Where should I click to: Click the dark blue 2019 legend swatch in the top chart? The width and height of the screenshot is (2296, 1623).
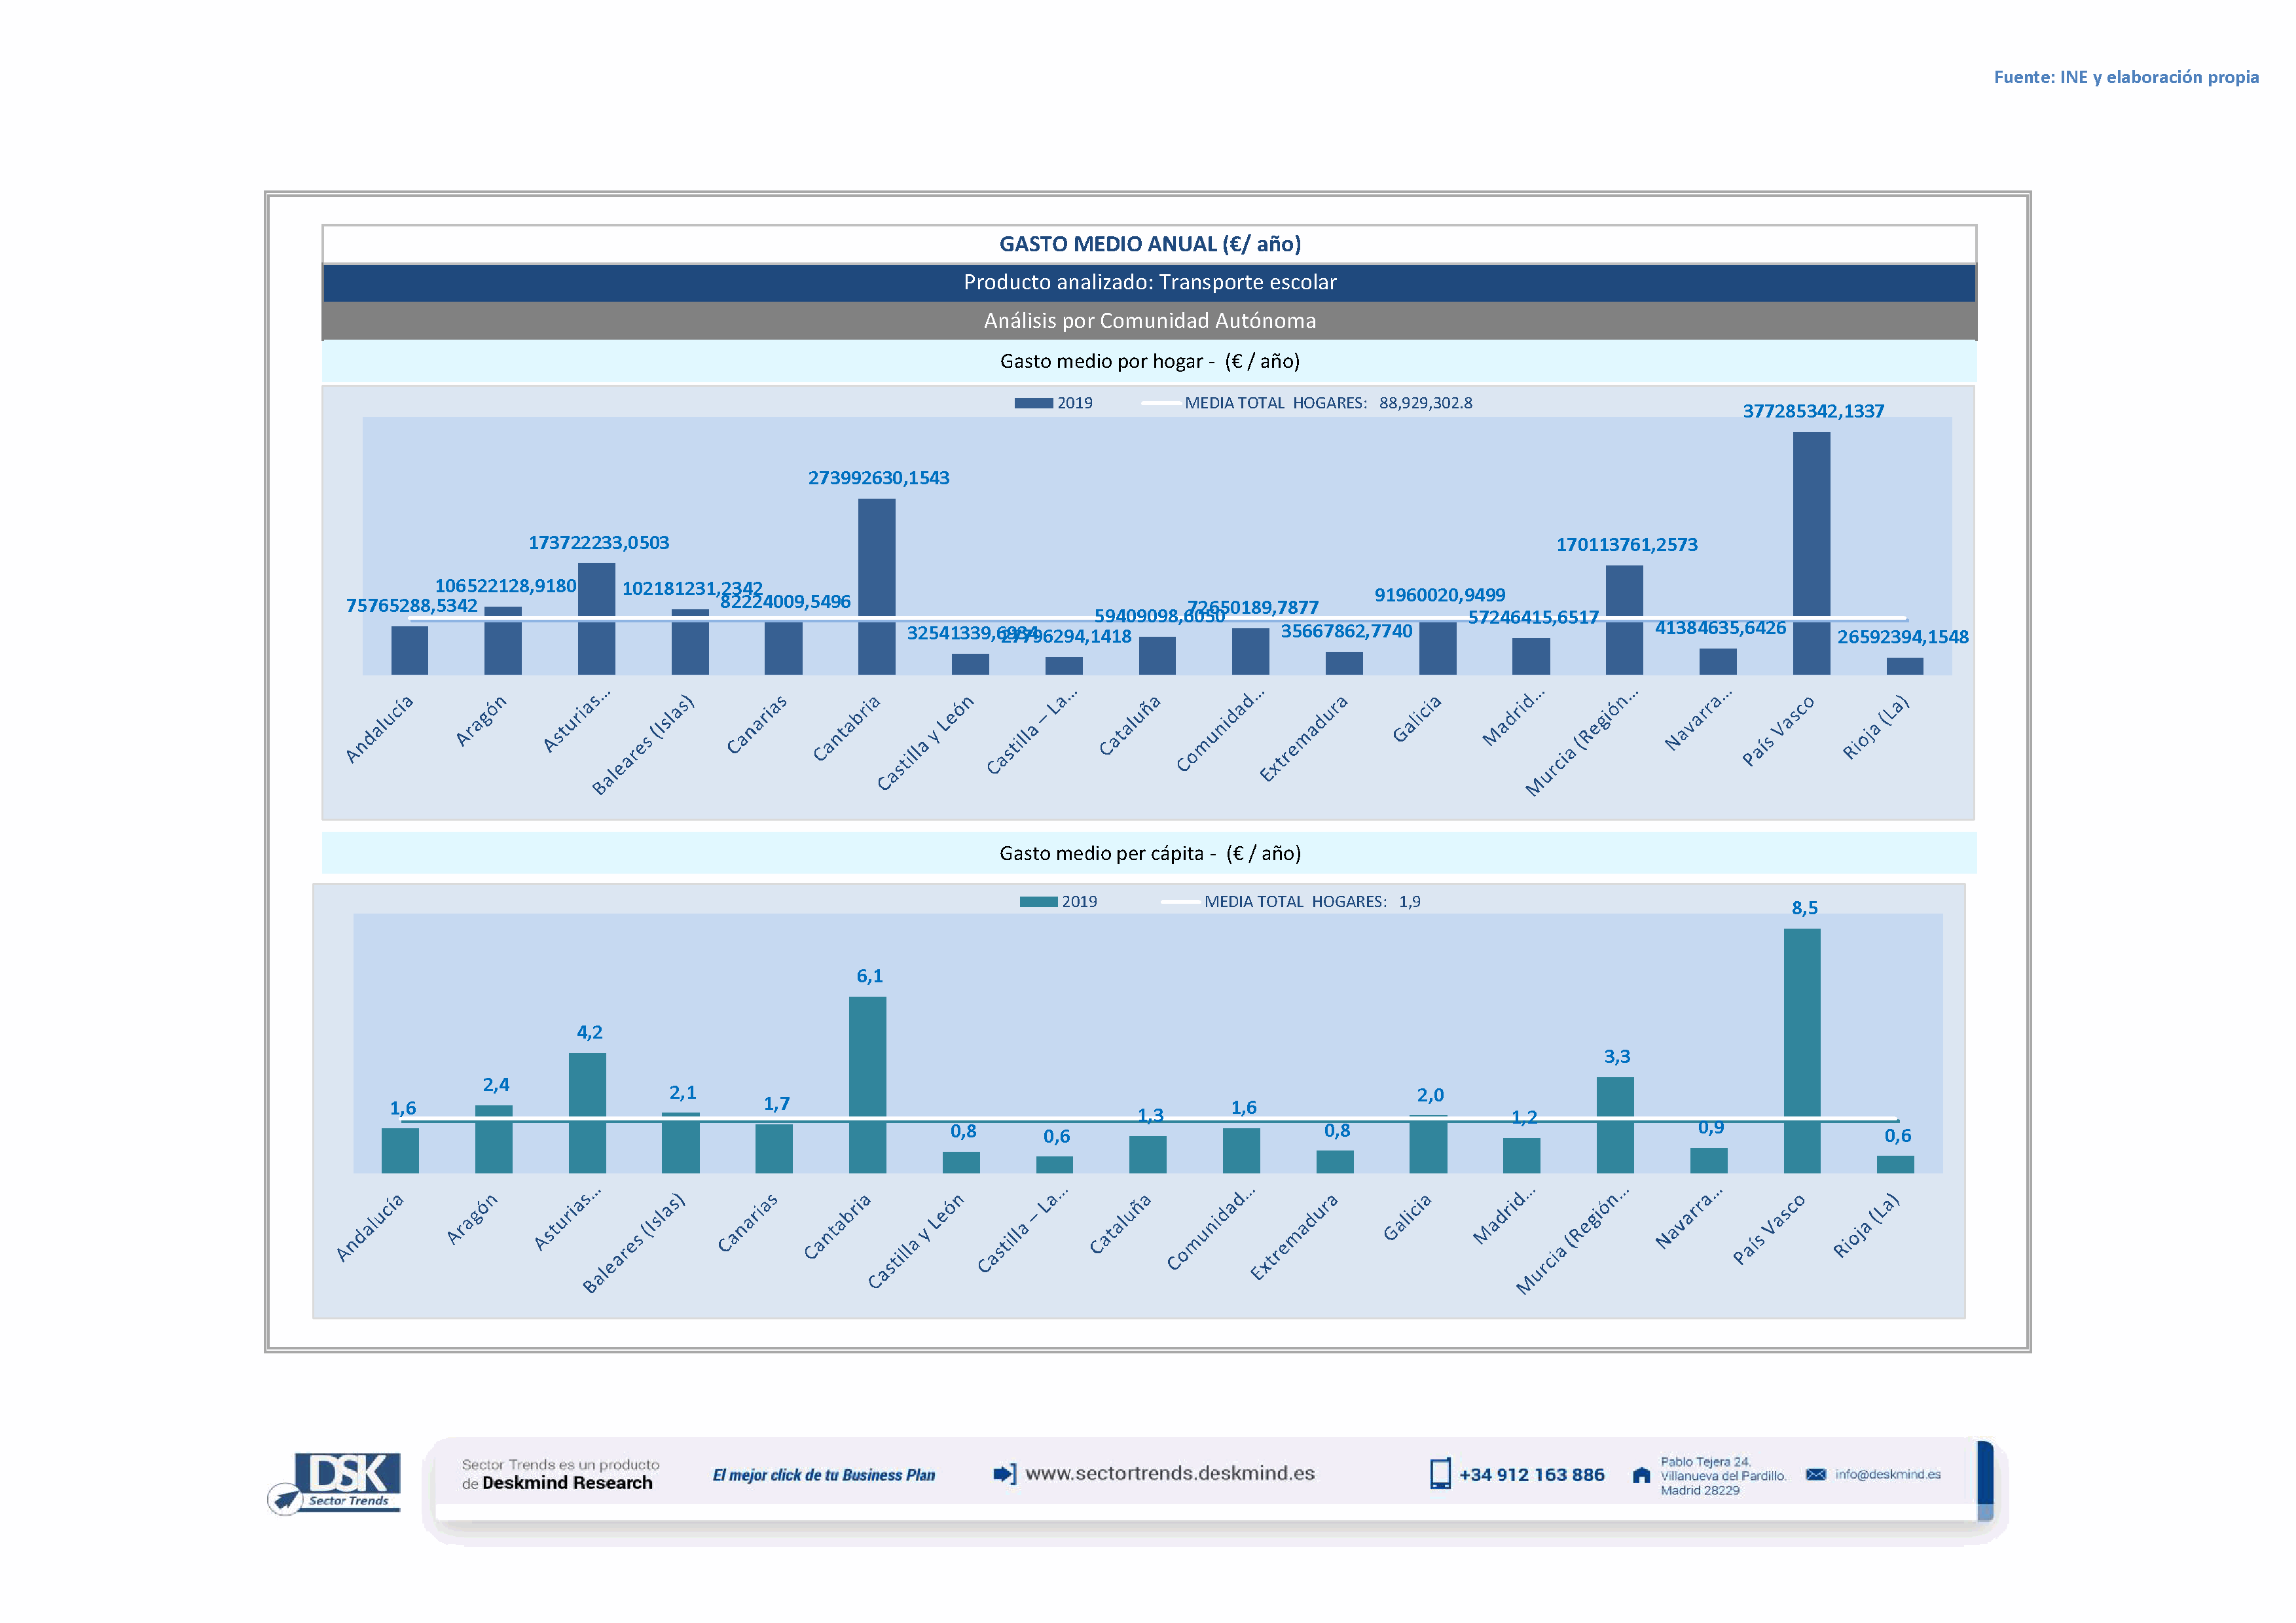coord(1033,402)
